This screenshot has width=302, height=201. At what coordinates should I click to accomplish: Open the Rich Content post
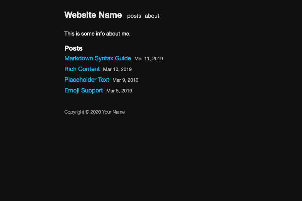(x=82, y=69)
